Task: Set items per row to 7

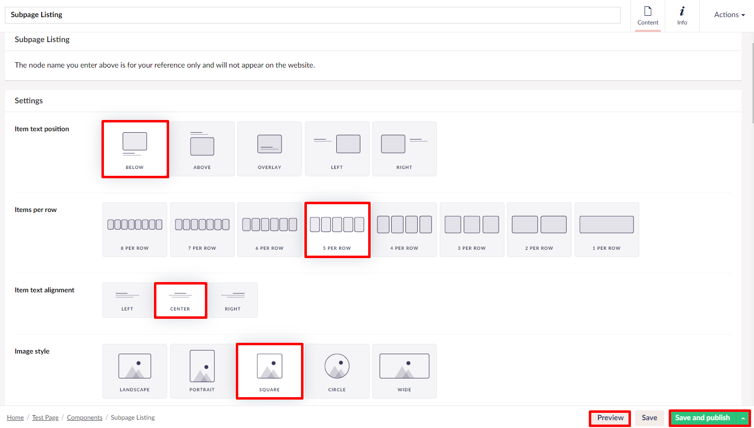Action: (x=202, y=230)
